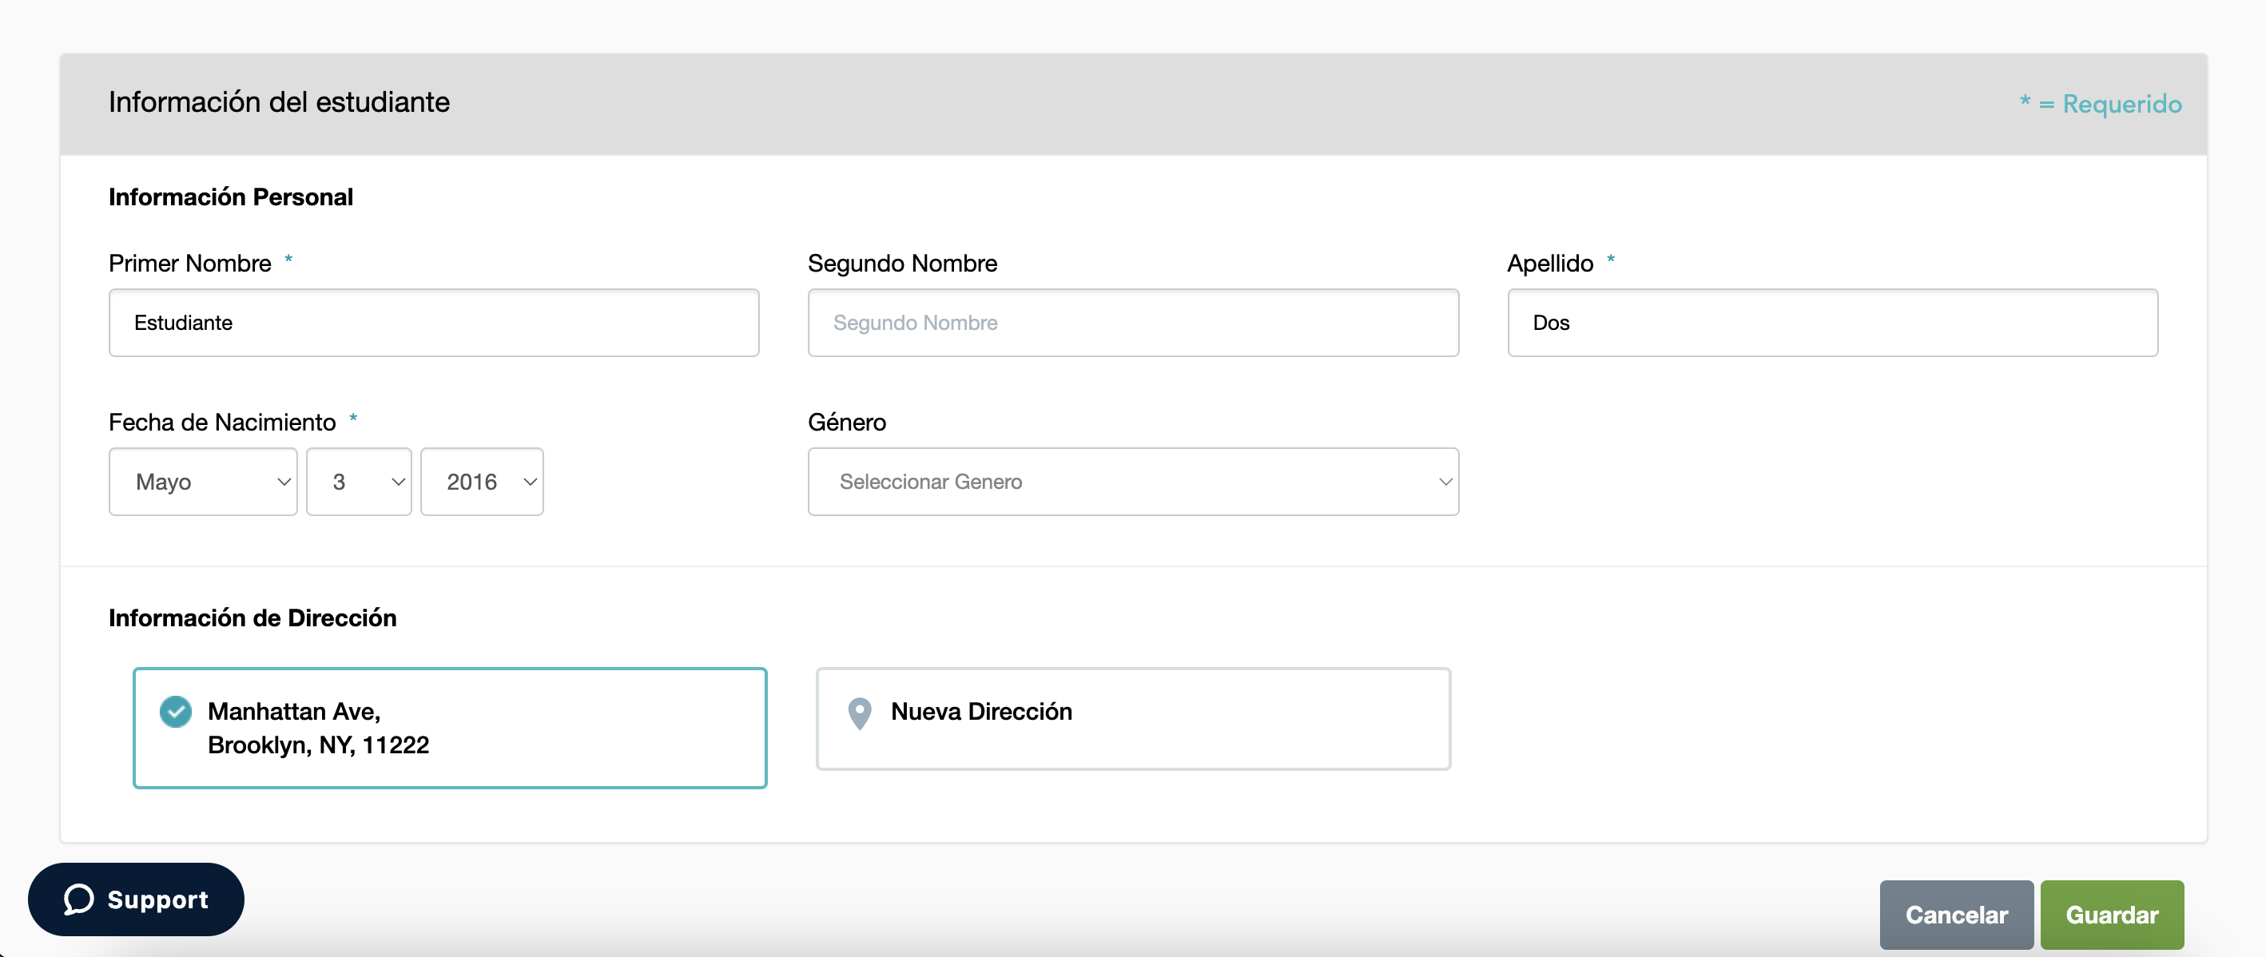Viewport: 2266px width, 957px height.
Task: Click the Primer Nombre input field
Action: click(x=434, y=323)
